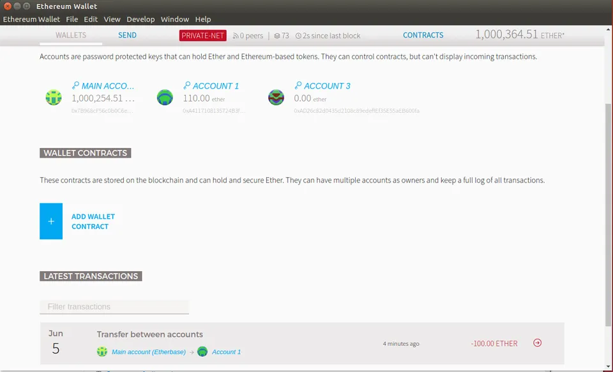
Task: Click the 0 peers status text
Action: (x=252, y=36)
